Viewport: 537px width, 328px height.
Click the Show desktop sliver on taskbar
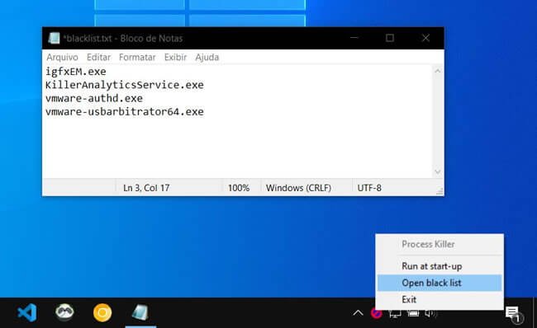point(535,312)
